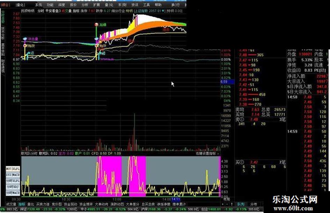Screen dimensions: 330x213
Task: Click the 换行 item in menu bar
Action: (176, 5)
